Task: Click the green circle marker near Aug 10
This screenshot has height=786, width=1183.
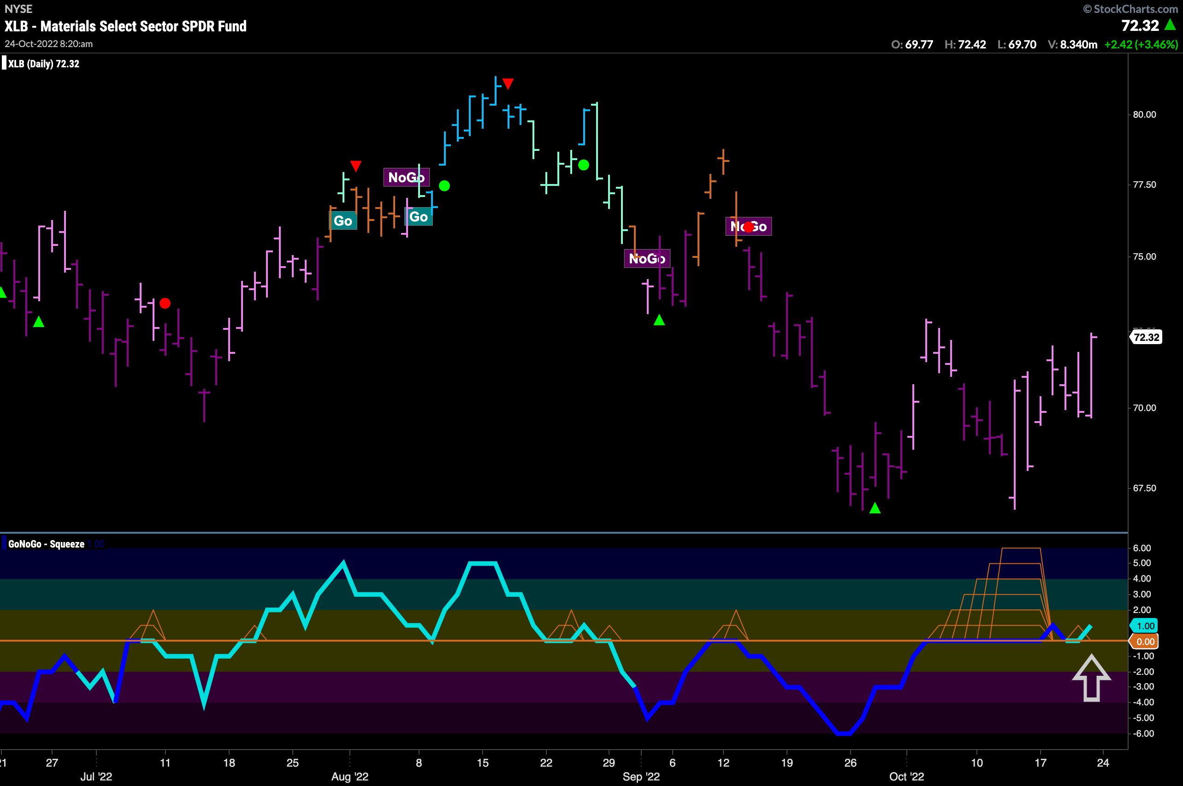Action: [x=444, y=186]
